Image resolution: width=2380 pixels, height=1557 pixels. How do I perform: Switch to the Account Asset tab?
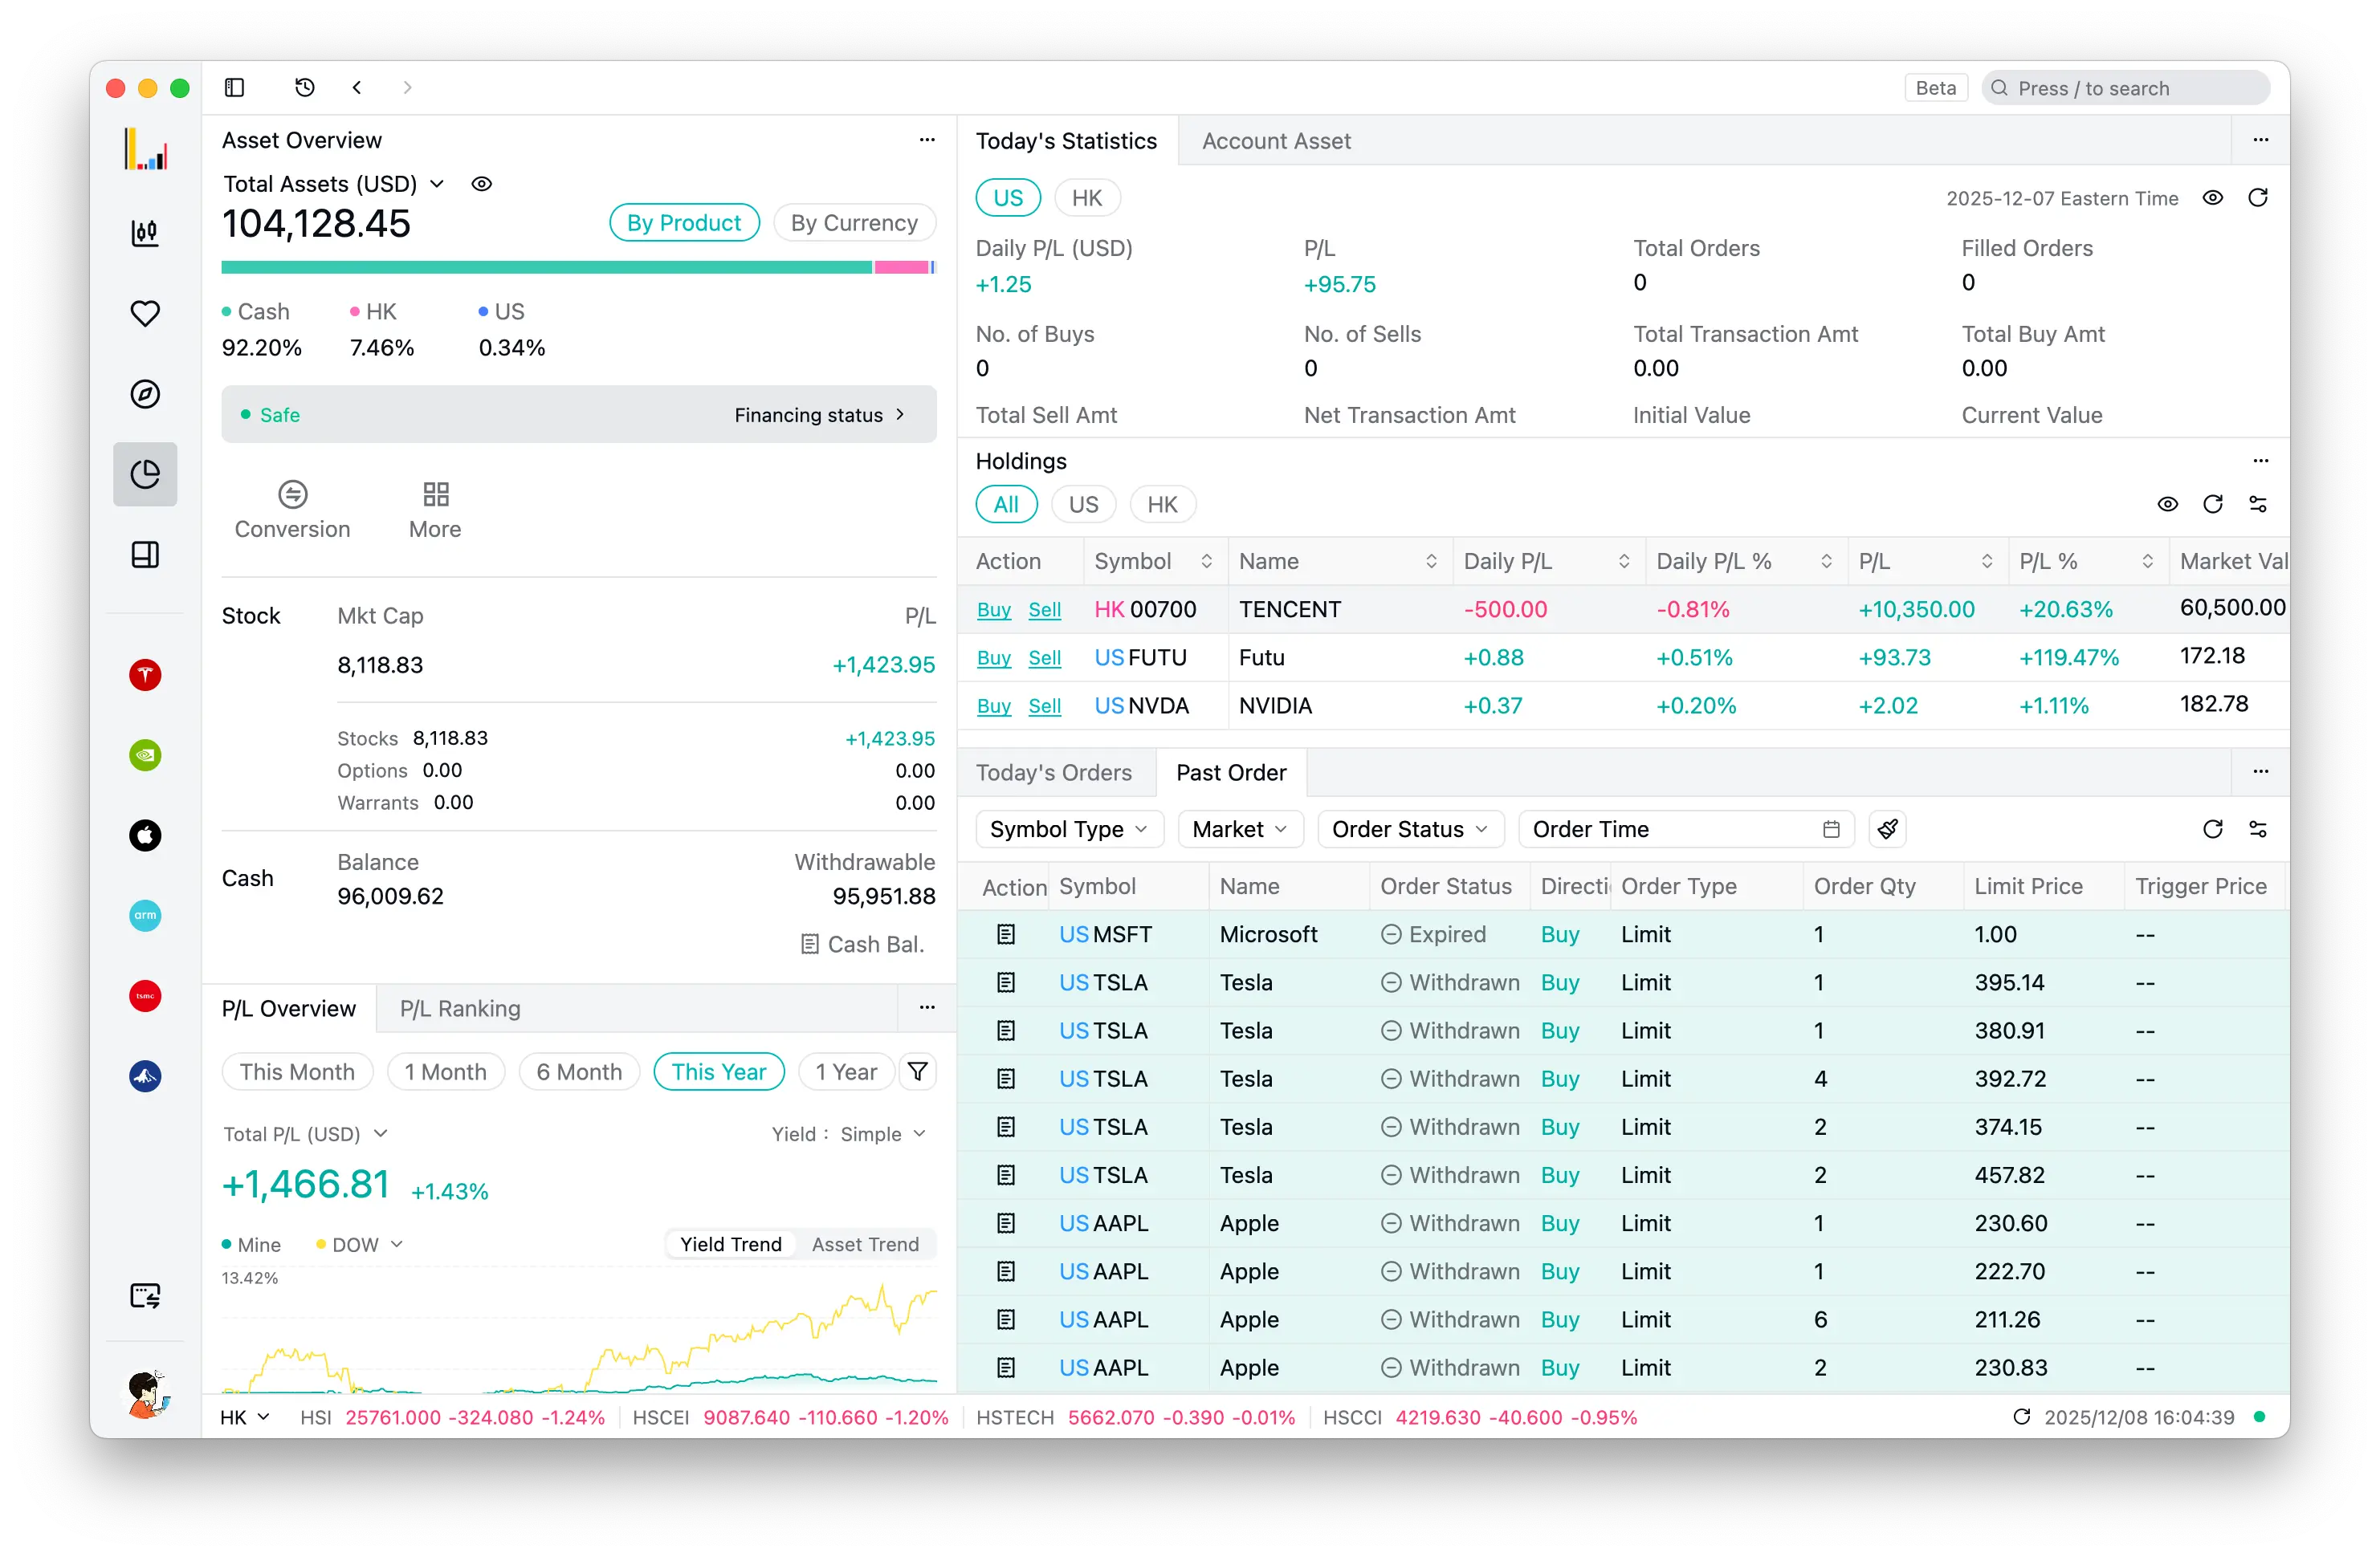coord(1276,141)
